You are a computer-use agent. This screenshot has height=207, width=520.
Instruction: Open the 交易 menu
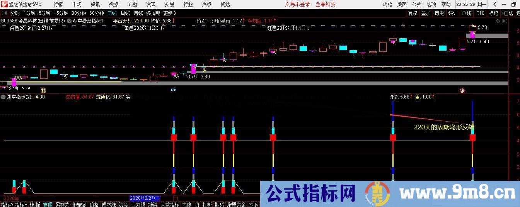pyautogui.click(x=169, y=4)
